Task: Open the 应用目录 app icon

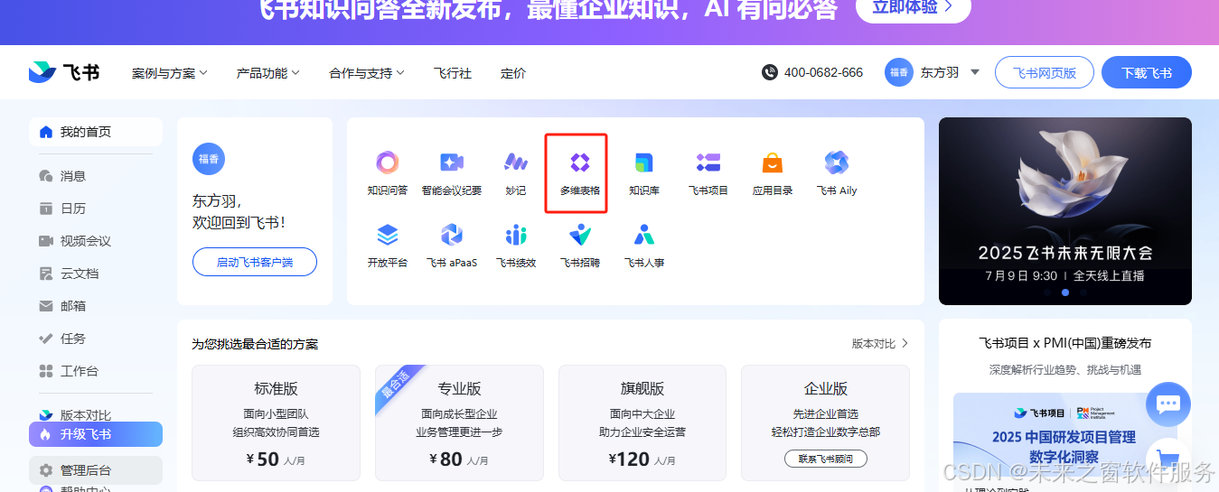Action: click(772, 163)
